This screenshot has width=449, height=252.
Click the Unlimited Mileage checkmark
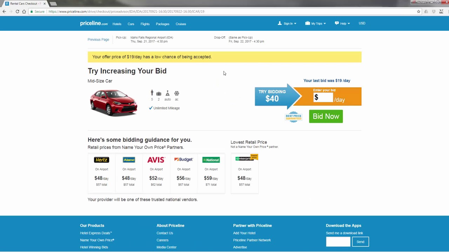click(150, 108)
